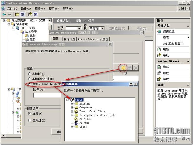The height and width of the screenshot is (145, 193).
Task: Toggle the 递归 checkbox
Action: (x=30, y=113)
